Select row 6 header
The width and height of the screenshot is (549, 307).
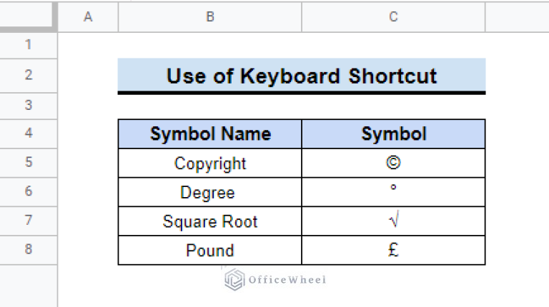(x=29, y=191)
